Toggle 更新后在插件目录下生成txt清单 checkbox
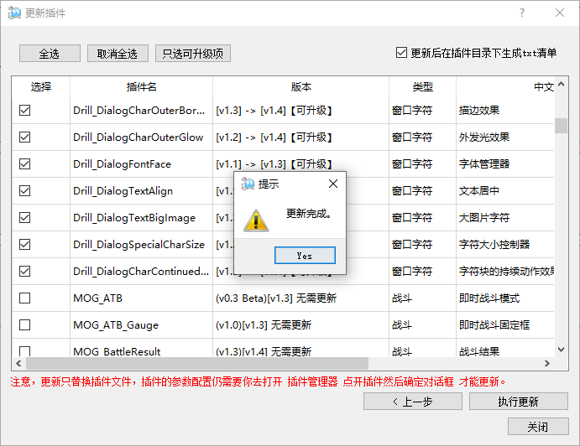 pyautogui.click(x=402, y=53)
